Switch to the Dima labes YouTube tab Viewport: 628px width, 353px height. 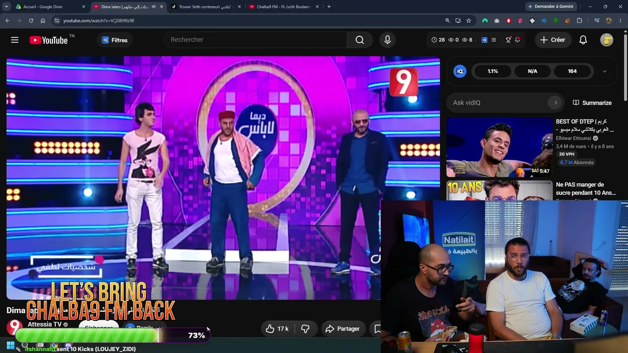[x=124, y=7]
